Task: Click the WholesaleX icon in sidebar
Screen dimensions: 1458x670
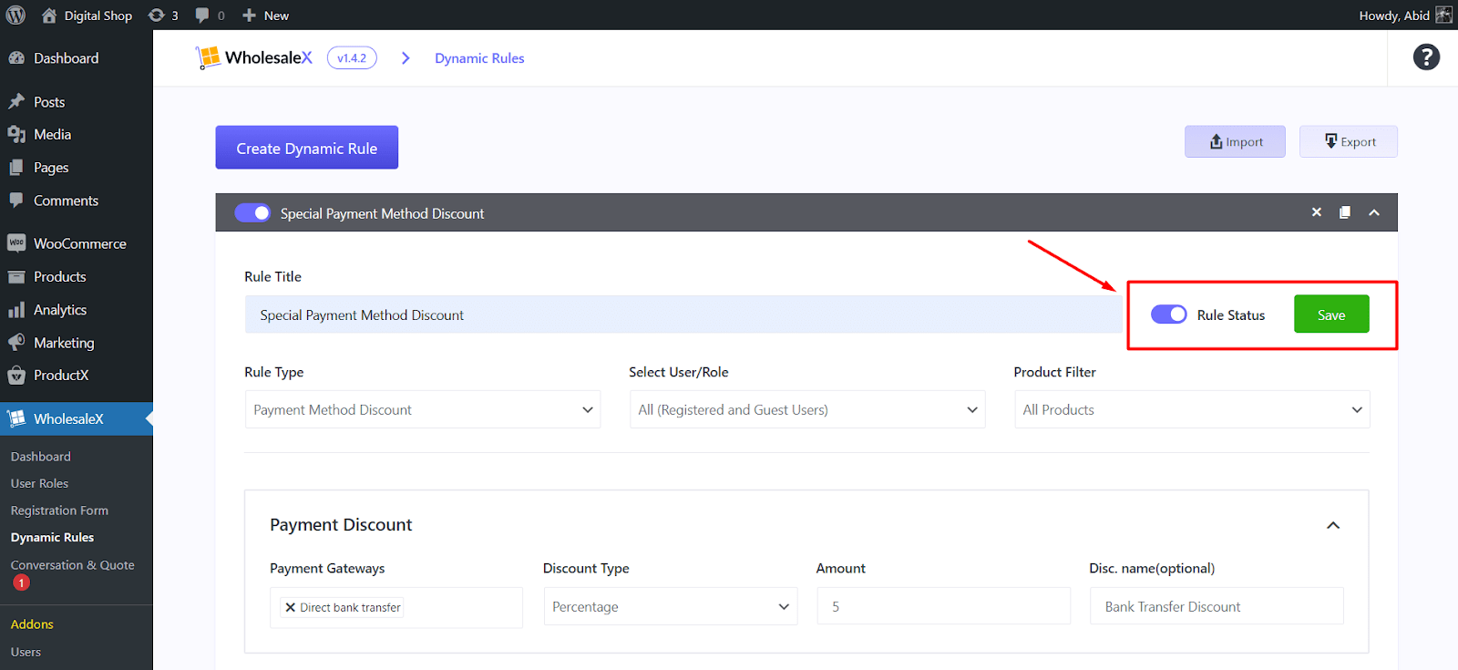Action: click(x=16, y=419)
